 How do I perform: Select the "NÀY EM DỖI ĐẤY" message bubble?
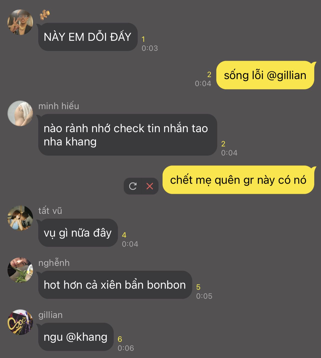click(x=88, y=37)
